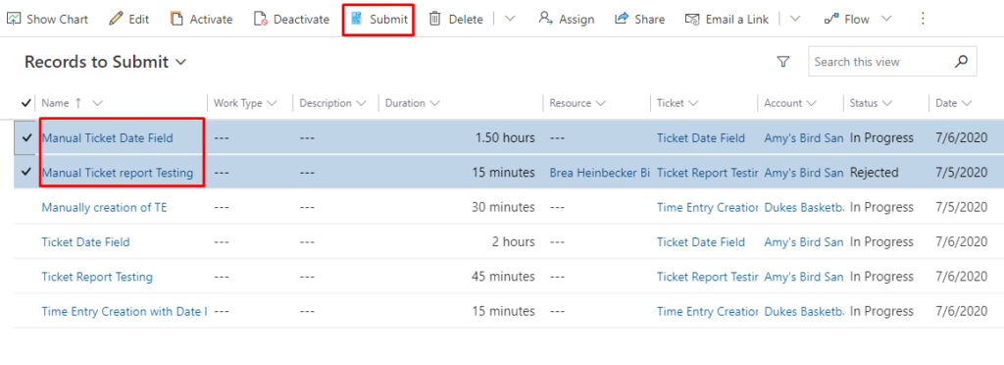Image resolution: width=1004 pixels, height=365 pixels.
Task: Uncheck the Manual Ticket Date Field row
Action: [x=26, y=137]
